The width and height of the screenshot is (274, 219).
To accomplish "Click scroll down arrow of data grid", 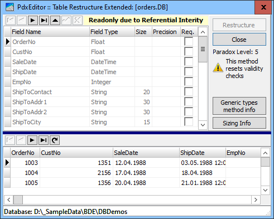I will pos(265,190).
